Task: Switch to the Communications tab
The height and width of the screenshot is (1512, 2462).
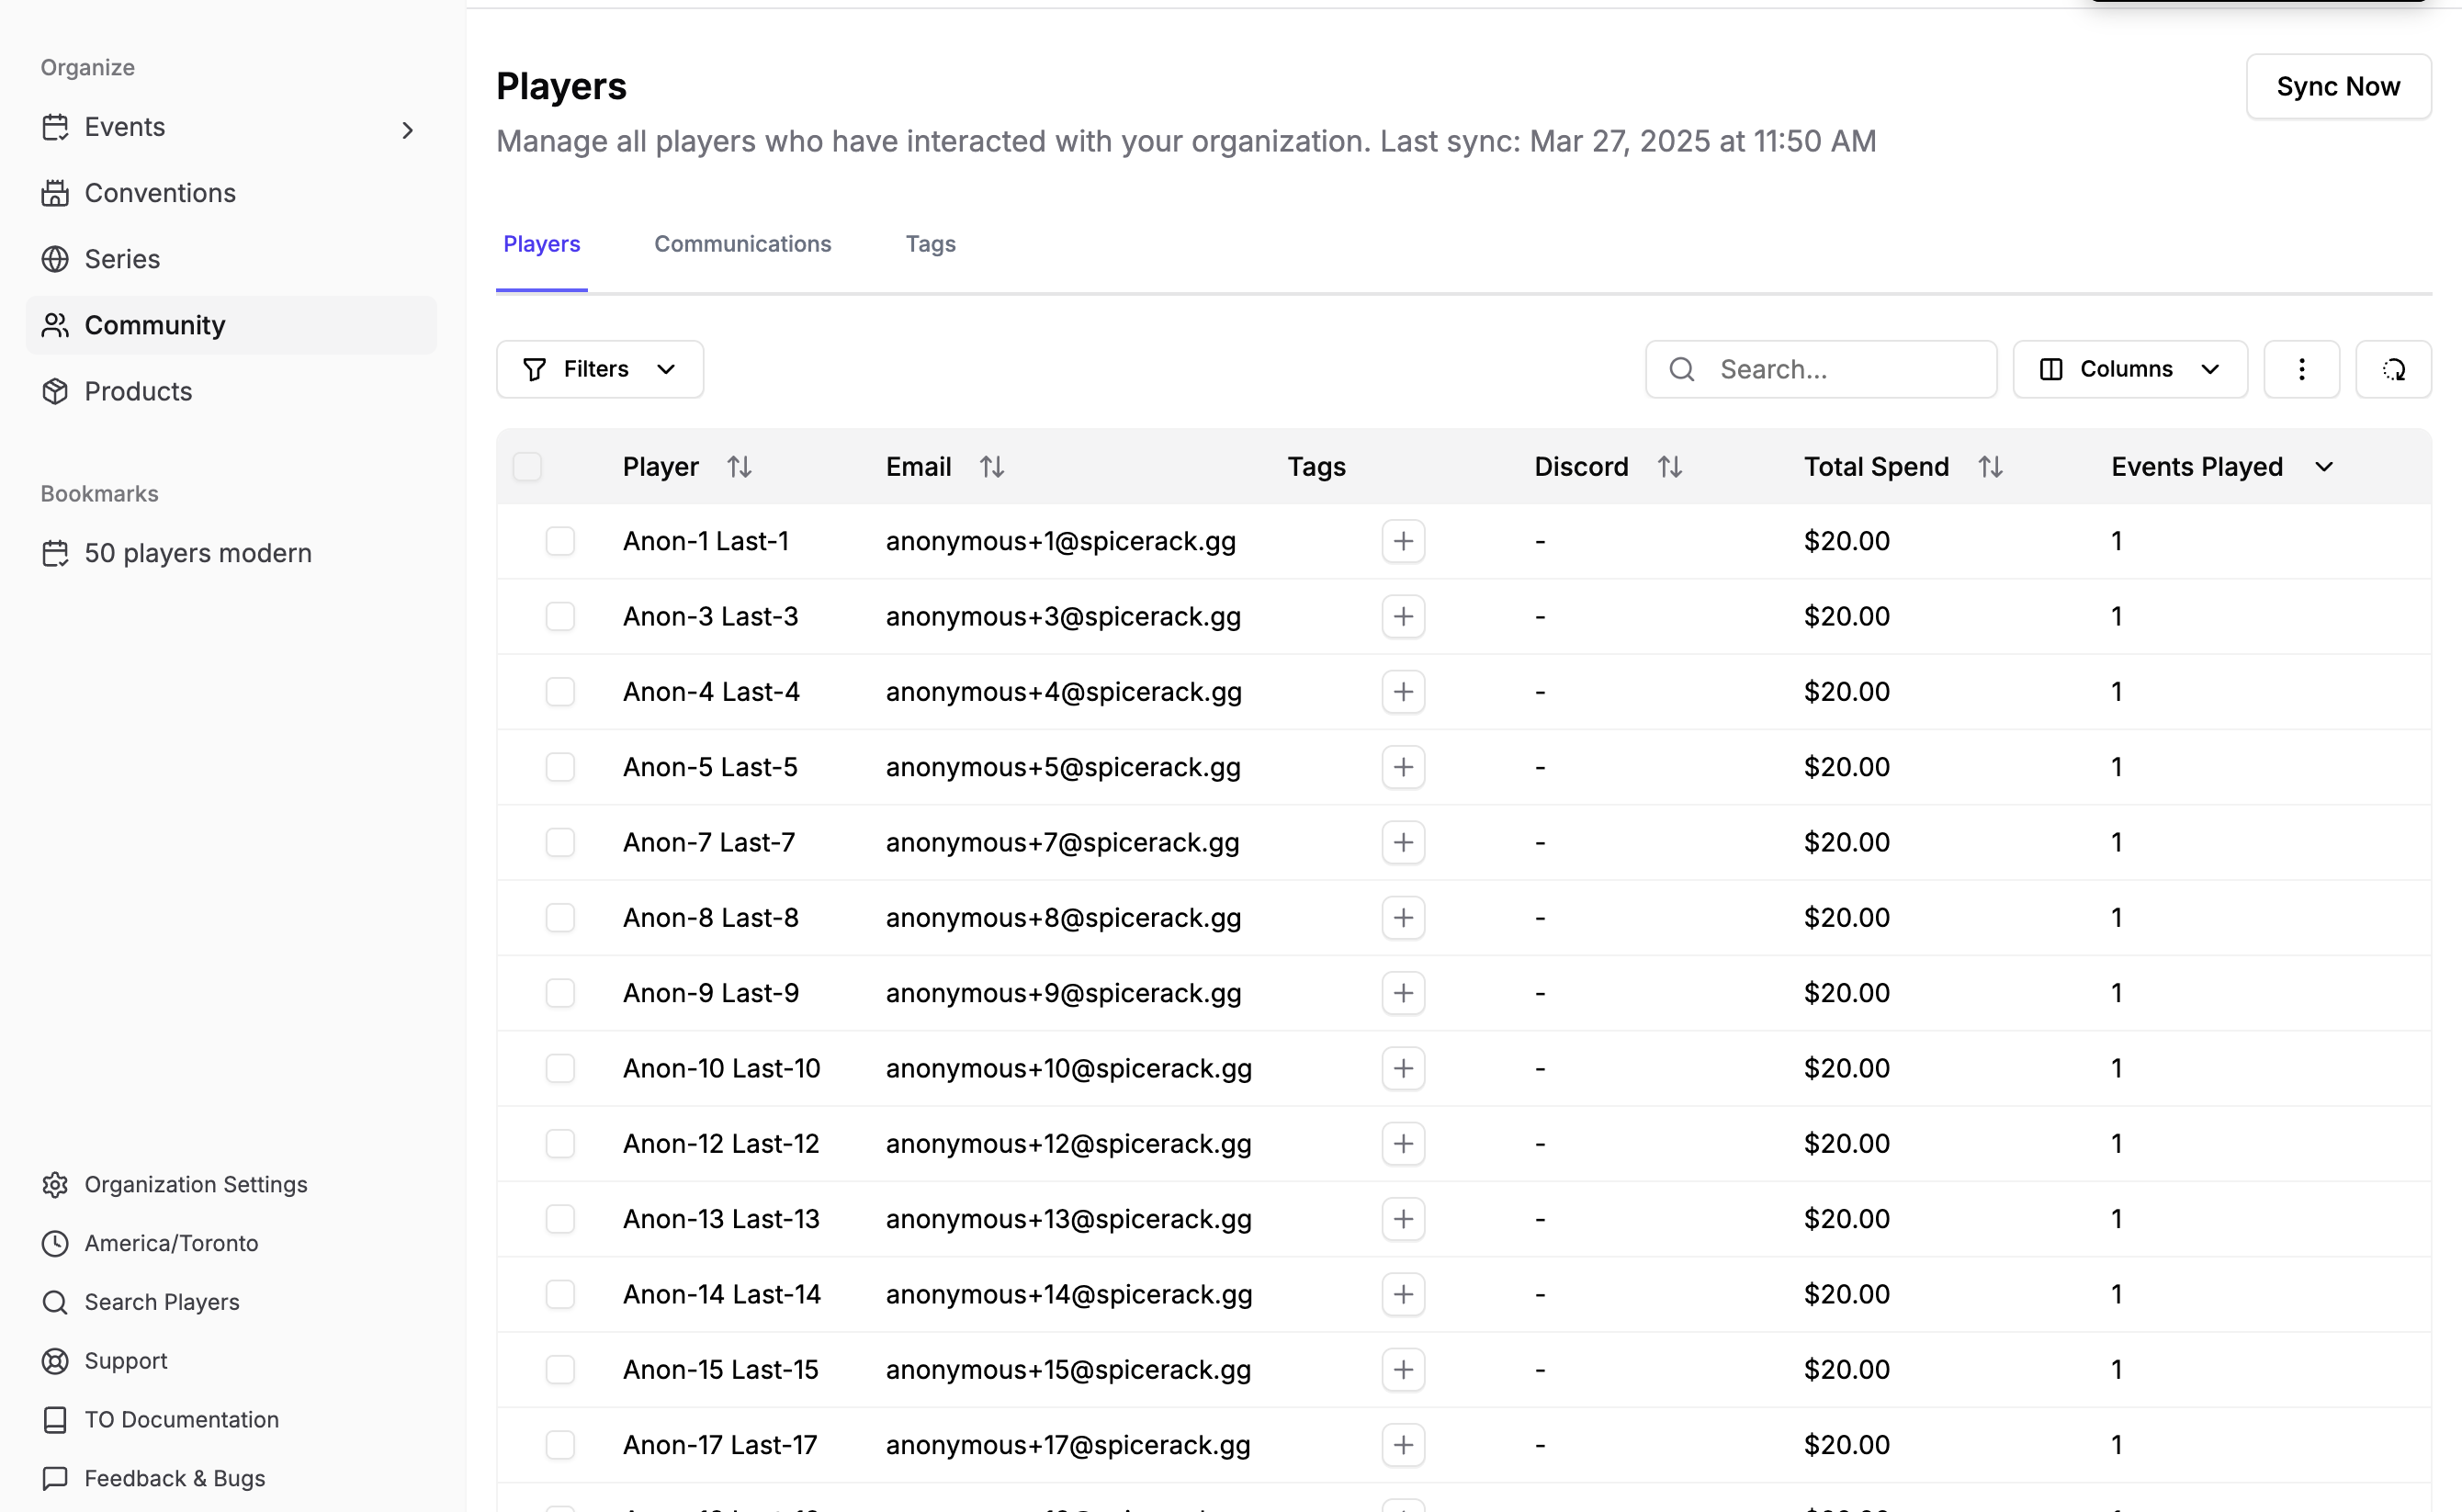Action: [742, 244]
